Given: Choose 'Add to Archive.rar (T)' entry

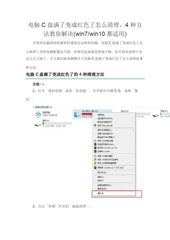Looking at the screenshot, I should (x=114, y=148).
